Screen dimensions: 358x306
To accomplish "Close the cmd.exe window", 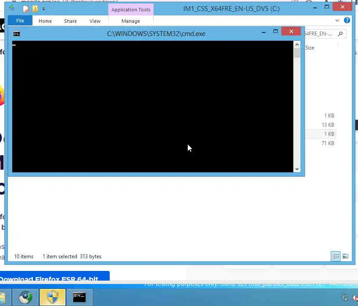I will click(291, 31).
